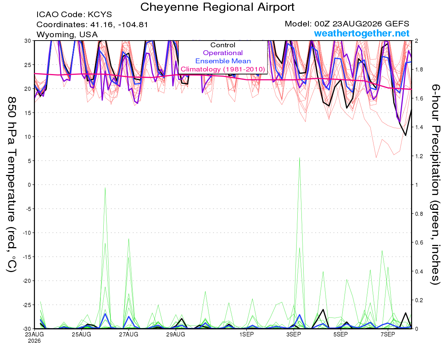
Task: Click the Ensemble Mean legend entry
Action: [223, 61]
